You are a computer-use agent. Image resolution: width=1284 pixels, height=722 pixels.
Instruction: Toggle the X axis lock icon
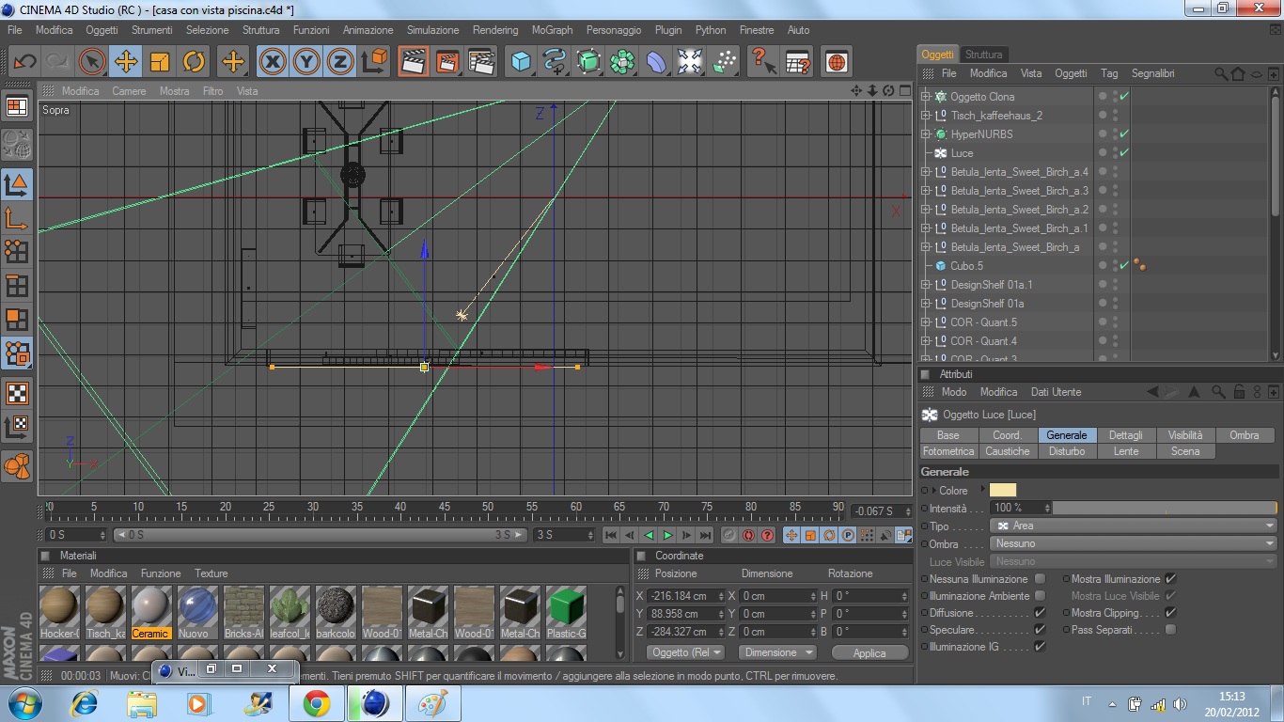[x=273, y=62]
